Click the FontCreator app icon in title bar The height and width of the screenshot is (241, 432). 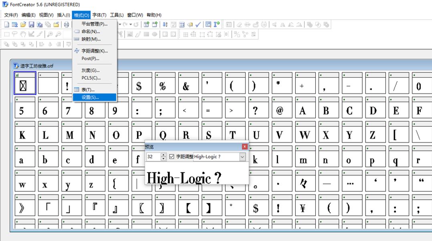(5, 4)
